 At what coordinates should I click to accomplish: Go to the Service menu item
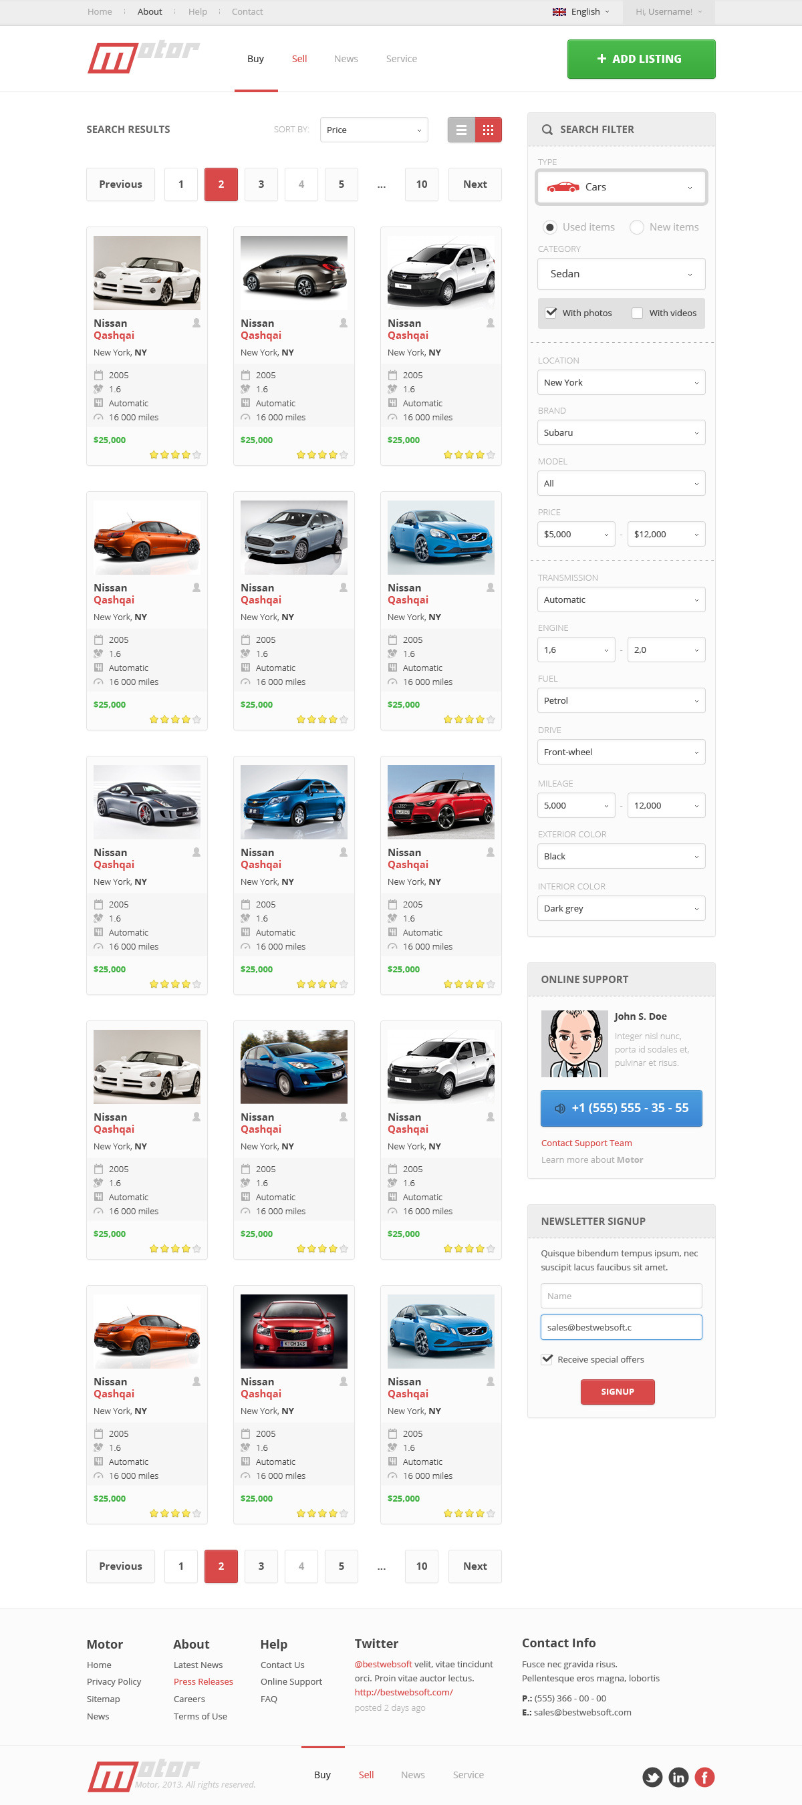402,59
